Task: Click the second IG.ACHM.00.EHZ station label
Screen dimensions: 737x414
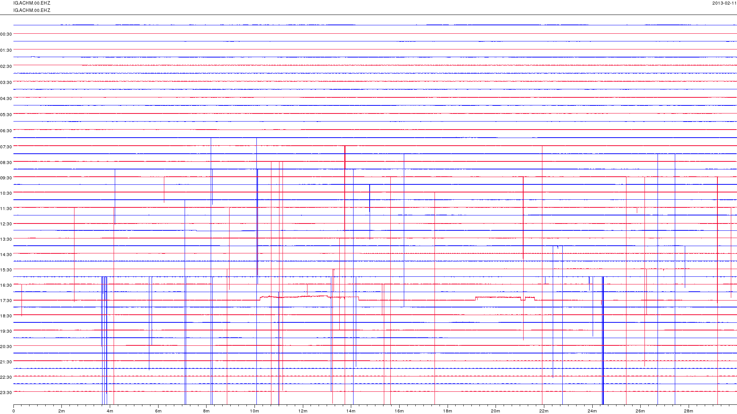Action: 32,10
